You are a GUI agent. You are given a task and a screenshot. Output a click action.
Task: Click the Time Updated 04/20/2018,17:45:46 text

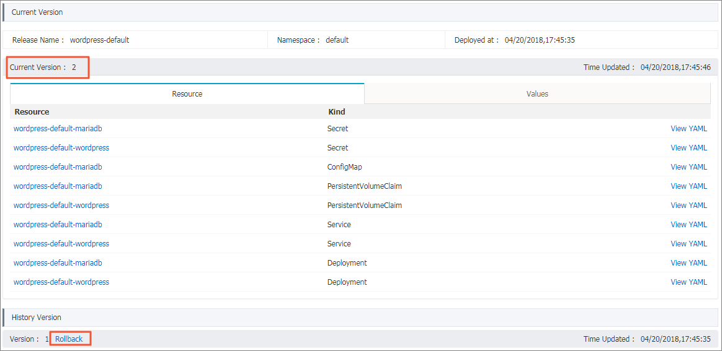click(x=647, y=67)
